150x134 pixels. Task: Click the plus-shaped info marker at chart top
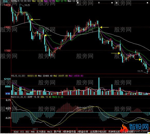[x=117, y=3]
